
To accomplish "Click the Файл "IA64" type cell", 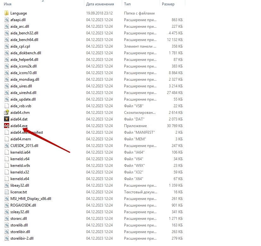I will pos(134,152).
